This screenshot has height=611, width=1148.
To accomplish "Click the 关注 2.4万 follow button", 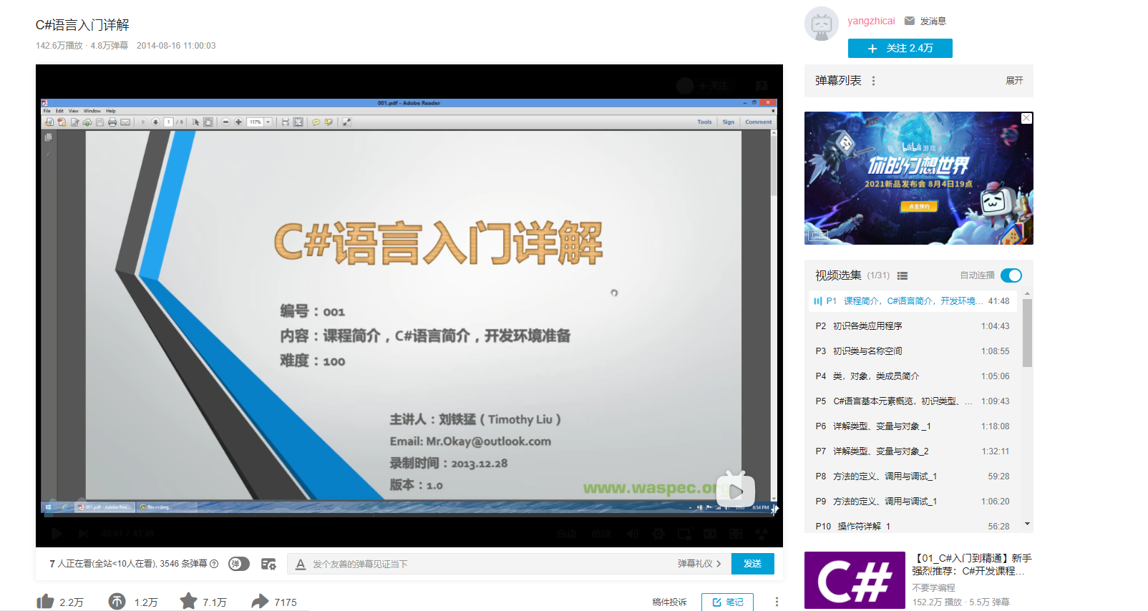I will (x=900, y=48).
